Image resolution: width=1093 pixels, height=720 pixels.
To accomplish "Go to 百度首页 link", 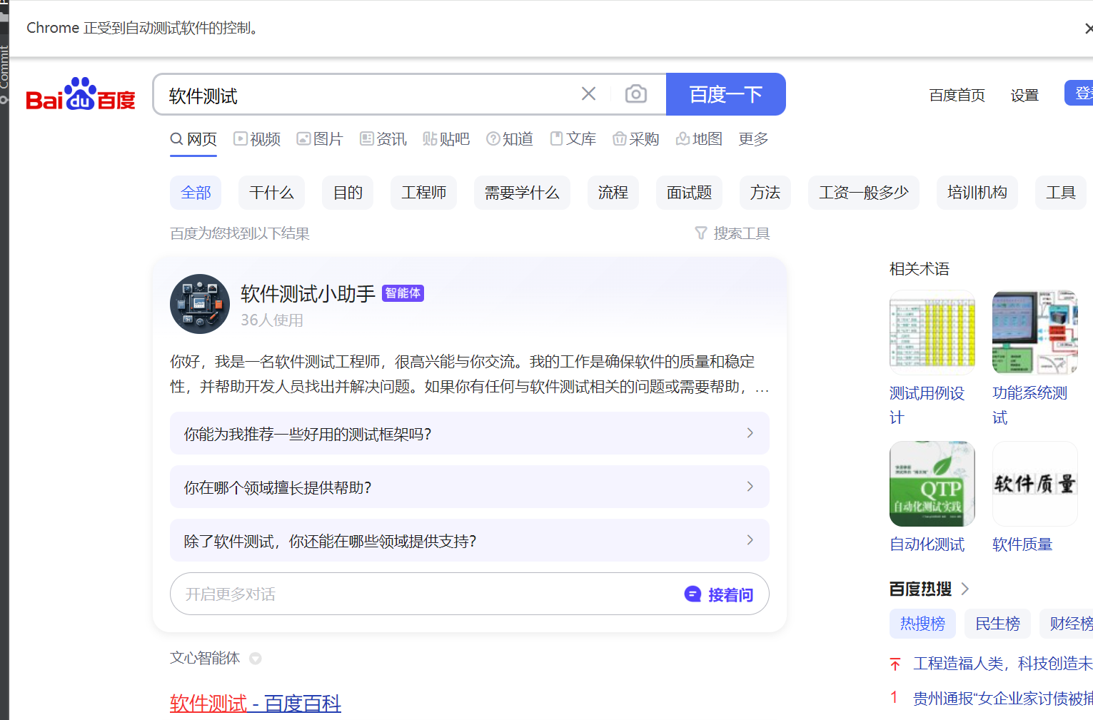I will [x=957, y=95].
